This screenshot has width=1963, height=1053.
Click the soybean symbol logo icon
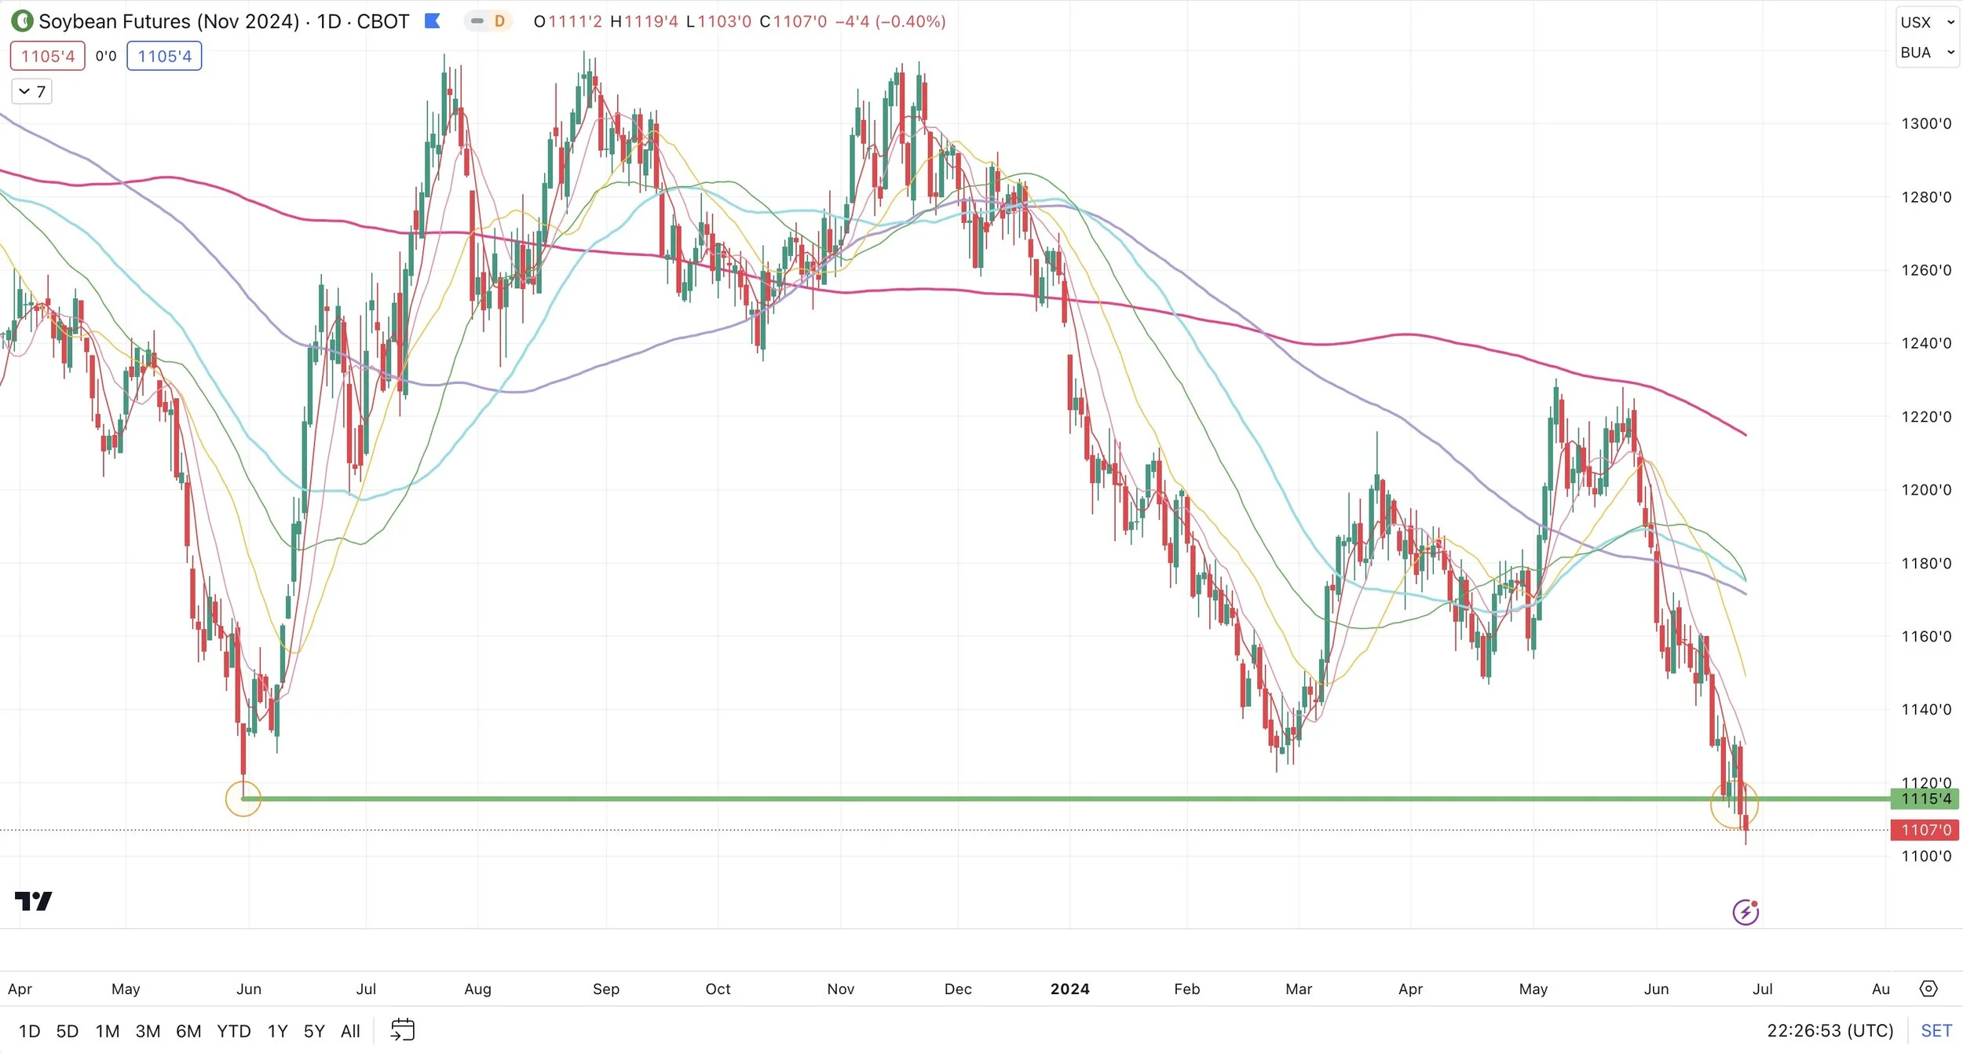click(x=22, y=21)
